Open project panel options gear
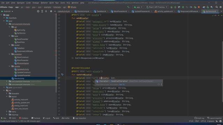 pos(51,11)
